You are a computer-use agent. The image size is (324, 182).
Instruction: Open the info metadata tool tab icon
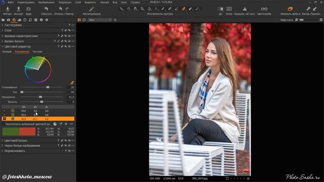[x=42, y=20]
